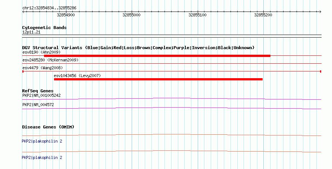Select the RefSeq Genes track title
Viewport: 332px width, 169px height.
38,91
